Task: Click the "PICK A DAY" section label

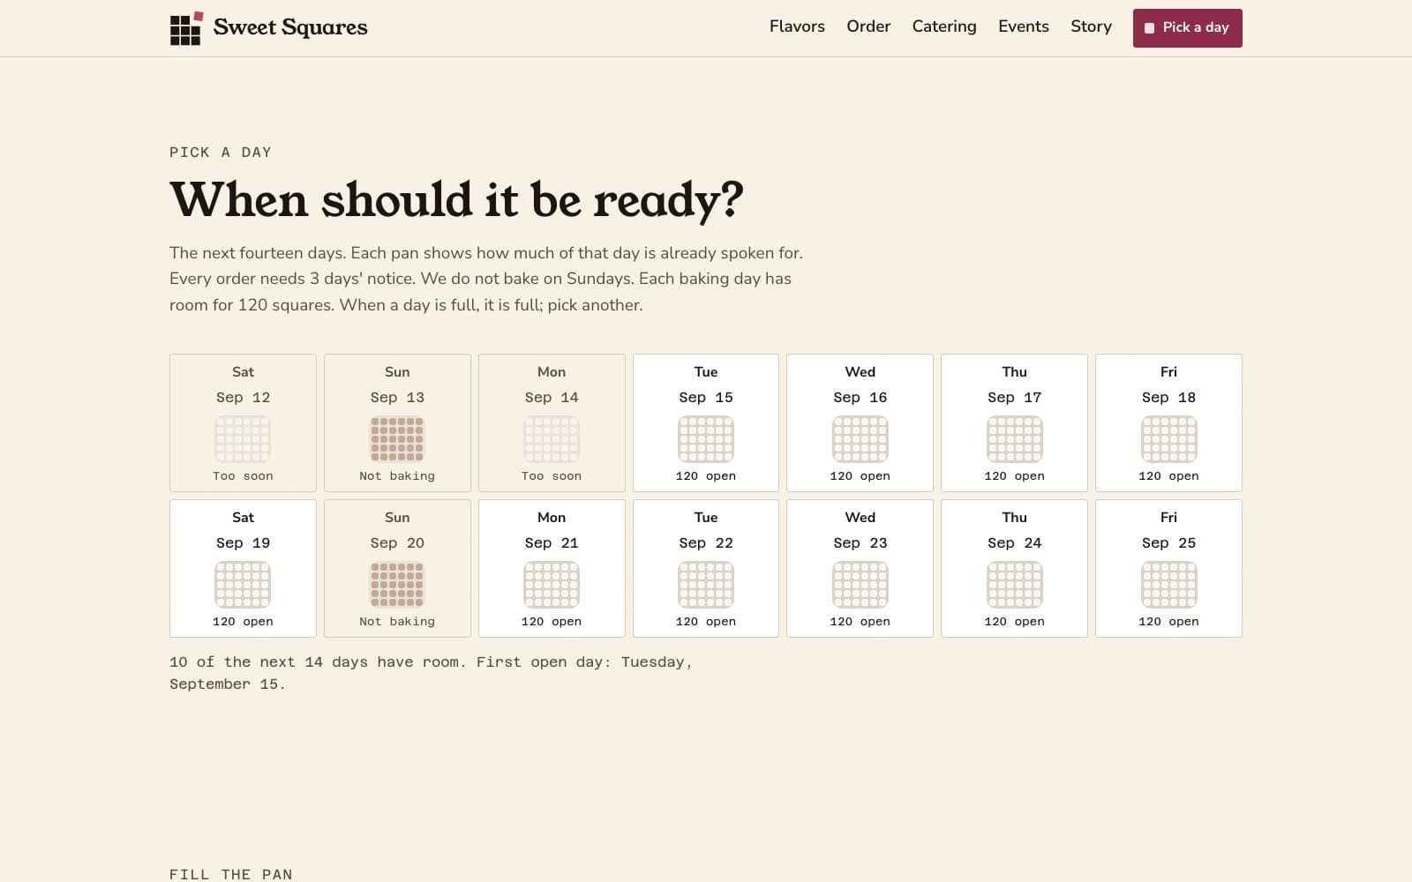Action: coord(221,152)
